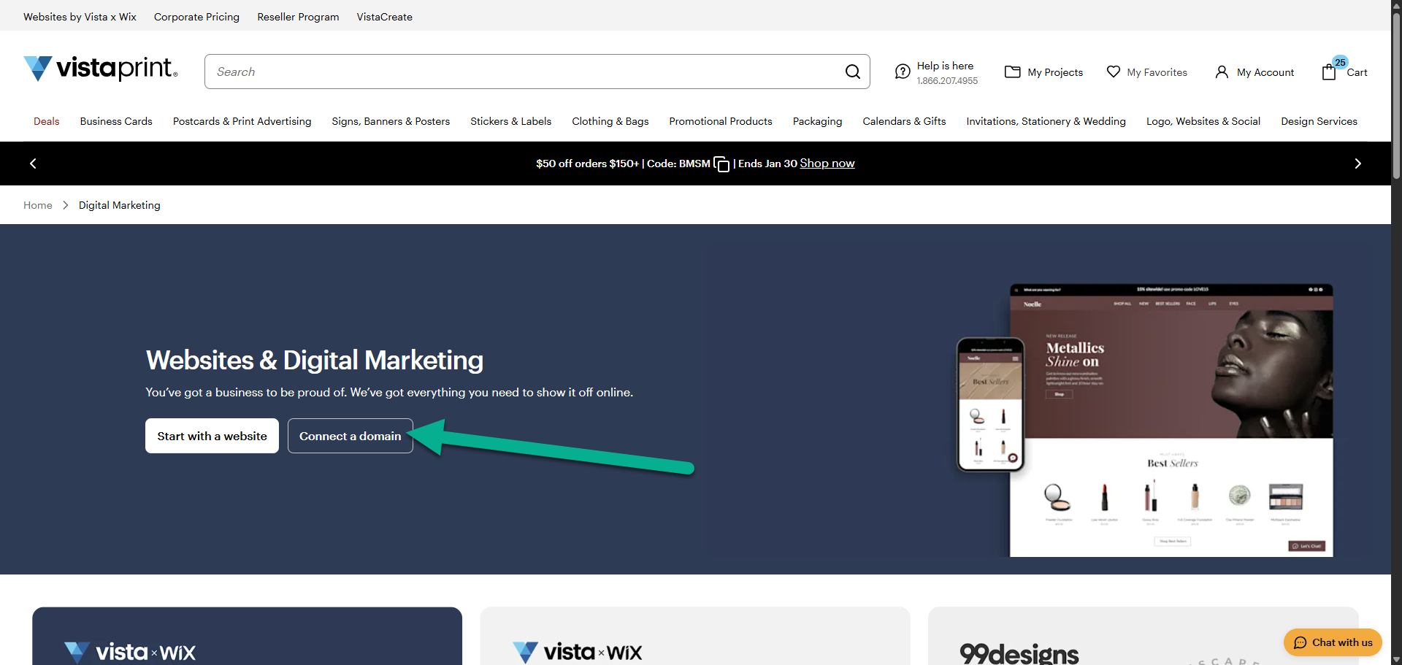Viewport: 1402px width, 665px height.
Task: Open the Deals menu
Action: (x=47, y=121)
